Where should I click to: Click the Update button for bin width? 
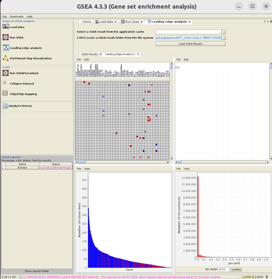[x=236, y=269]
